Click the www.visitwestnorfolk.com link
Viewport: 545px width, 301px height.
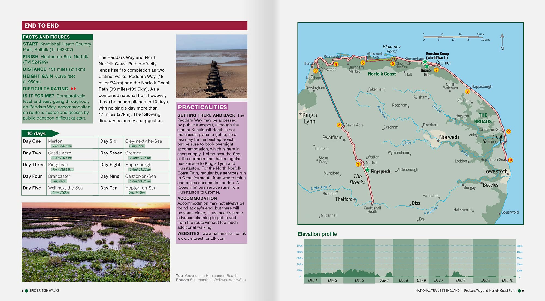point(201,238)
